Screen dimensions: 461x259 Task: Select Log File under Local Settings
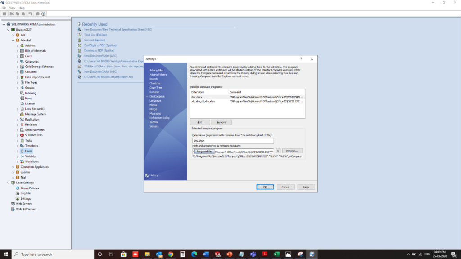tap(25, 193)
